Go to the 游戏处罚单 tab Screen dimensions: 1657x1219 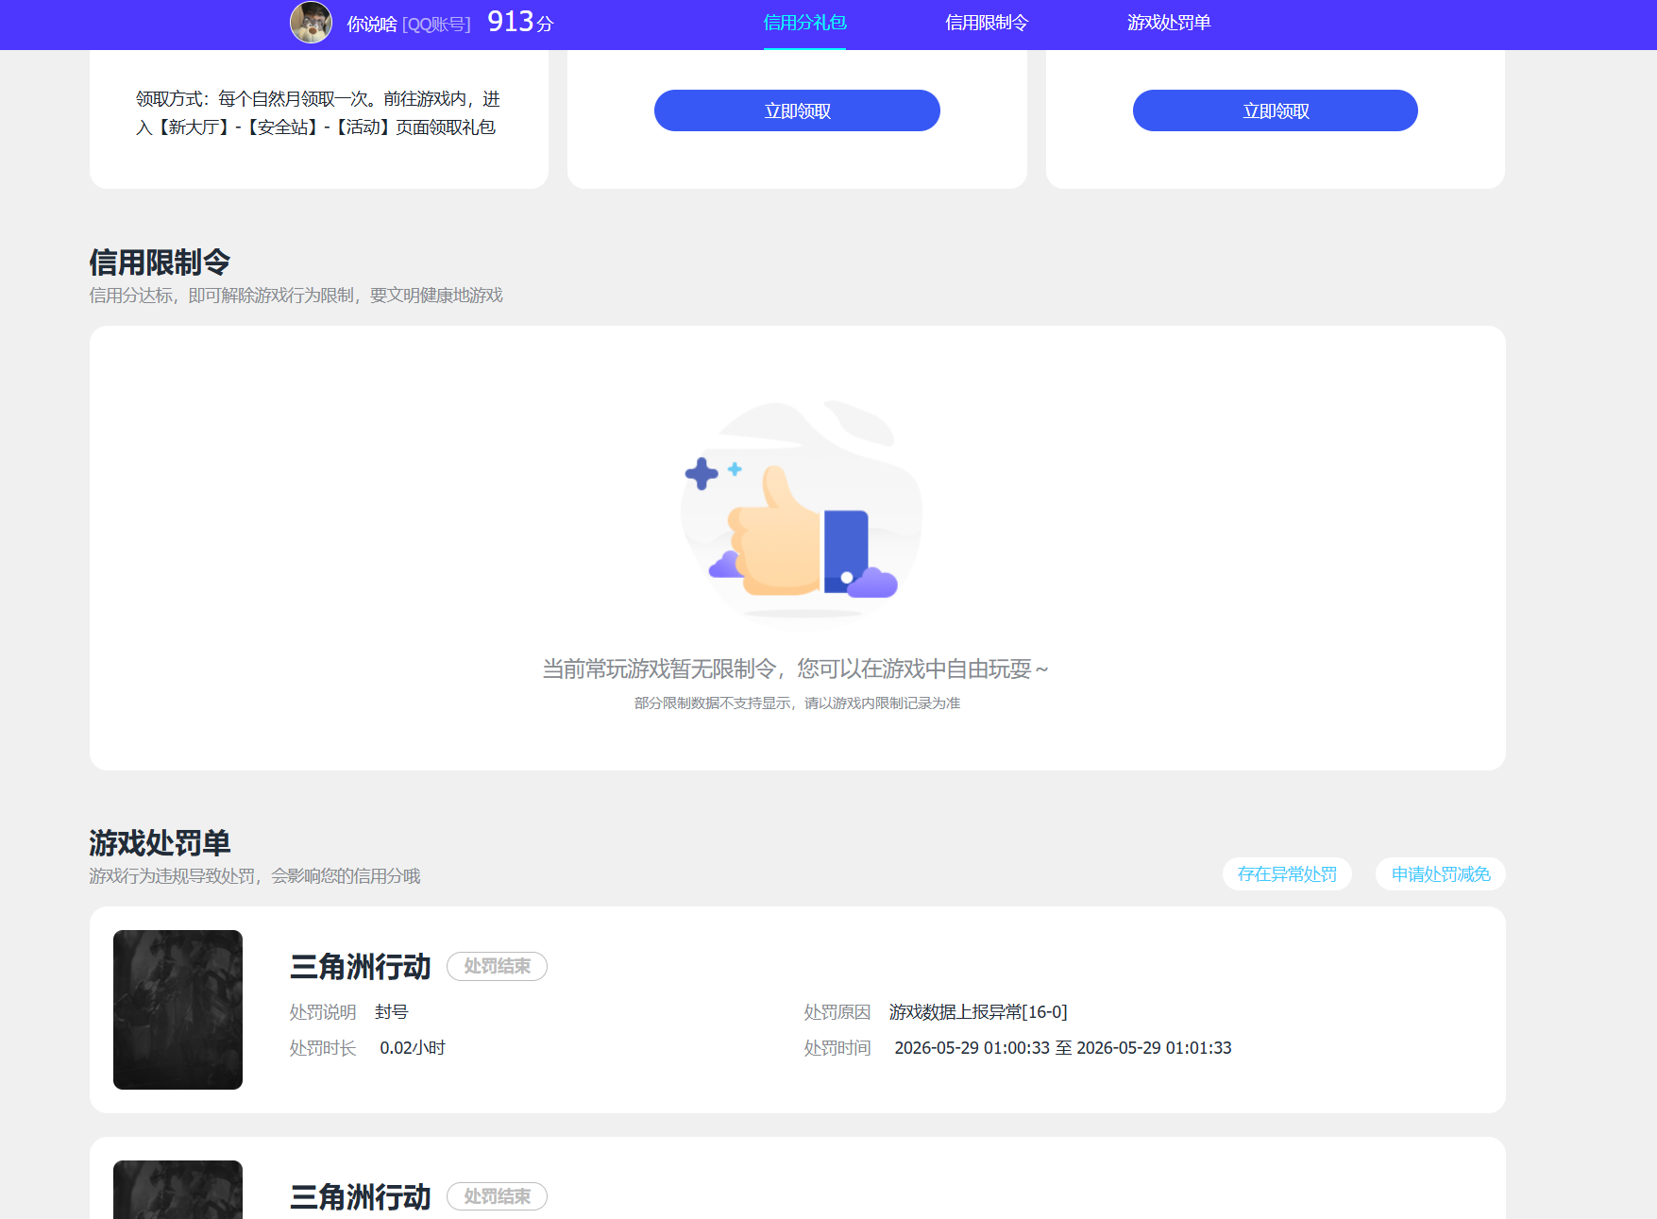pos(1169,23)
